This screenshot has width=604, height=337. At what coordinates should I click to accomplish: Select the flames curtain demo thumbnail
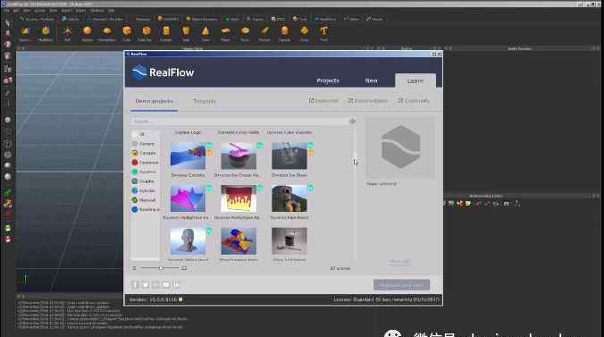(x=239, y=198)
